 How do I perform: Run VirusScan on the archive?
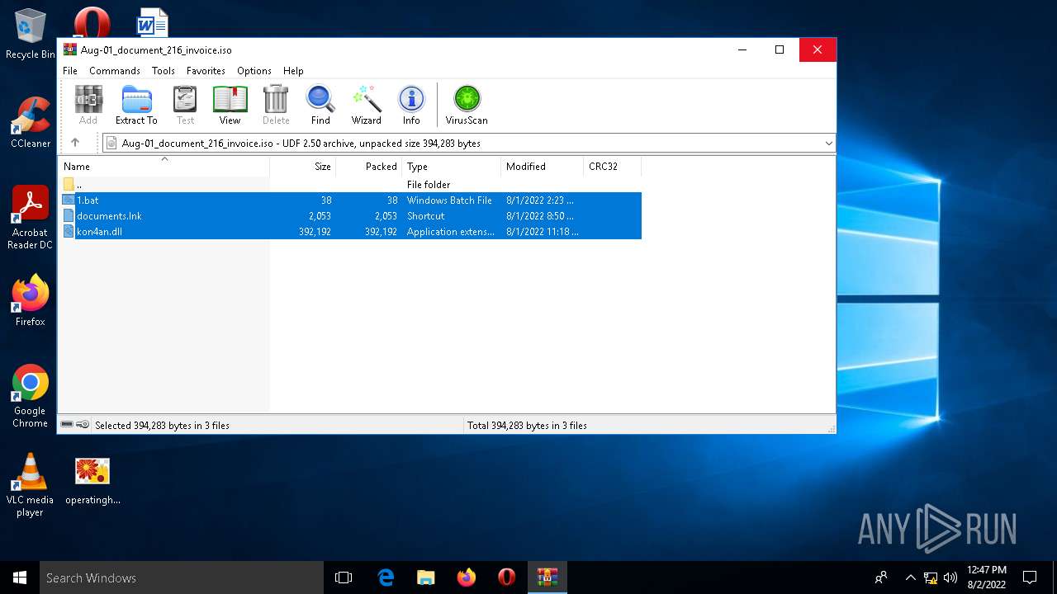tap(467, 105)
